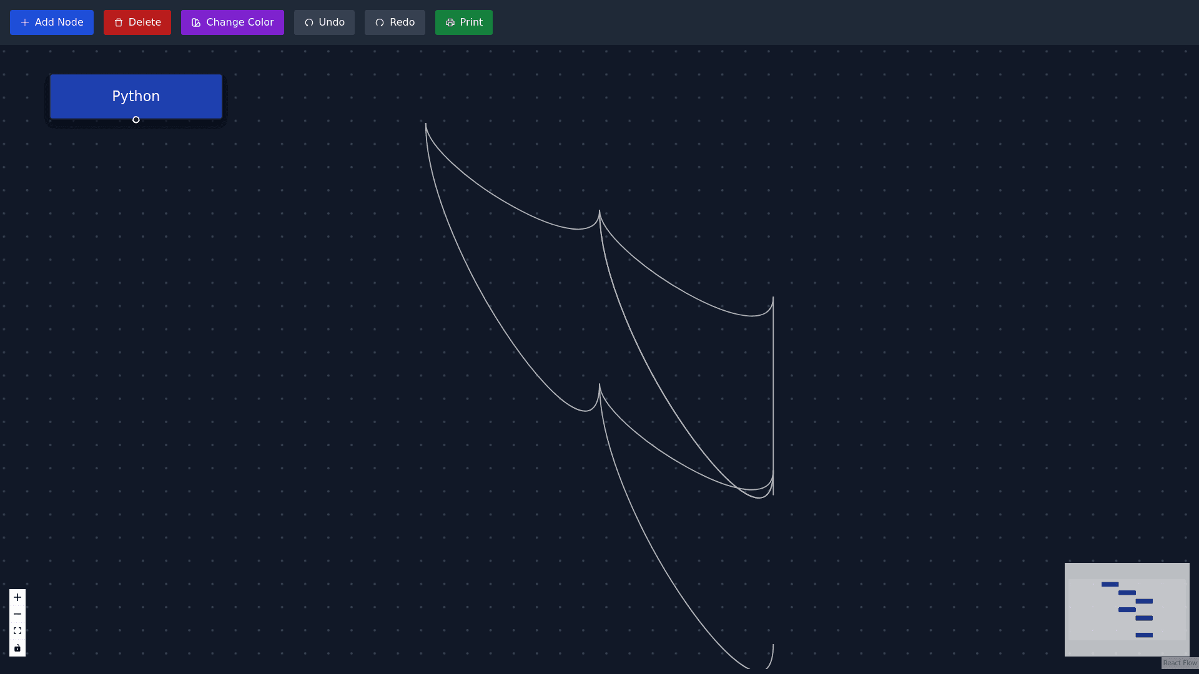
Task: Open the Change Color picker
Action: click(232, 22)
